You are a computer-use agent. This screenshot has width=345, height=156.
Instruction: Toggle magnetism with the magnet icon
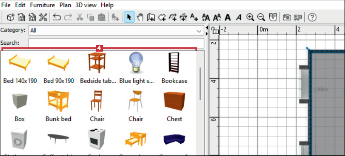tap(273, 17)
